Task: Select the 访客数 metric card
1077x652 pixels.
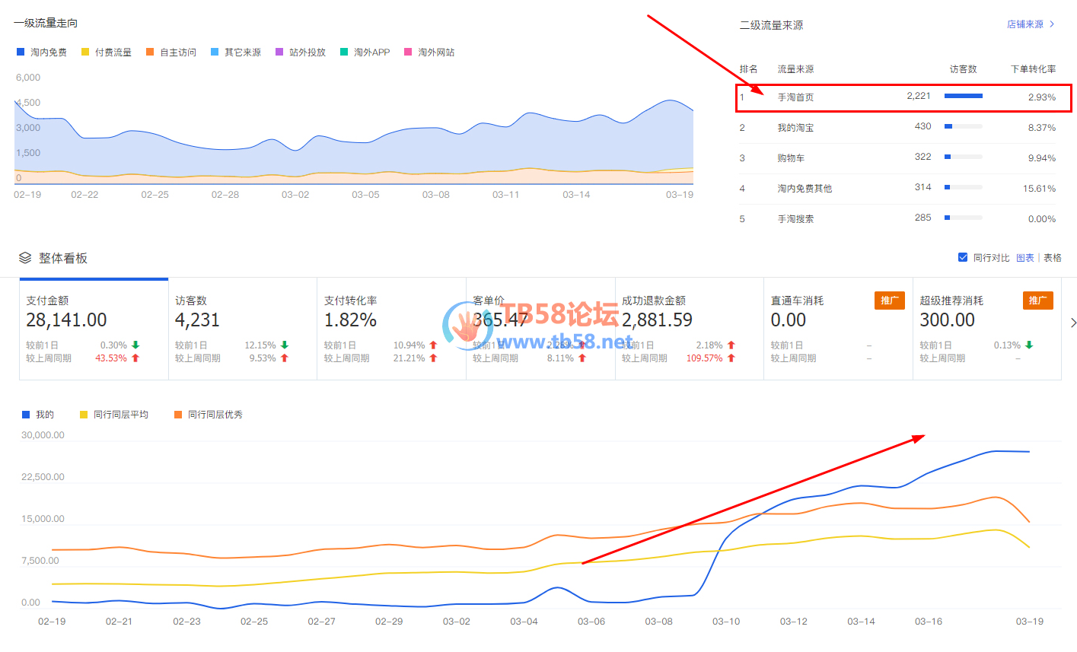Action: click(x=242, y=329)
